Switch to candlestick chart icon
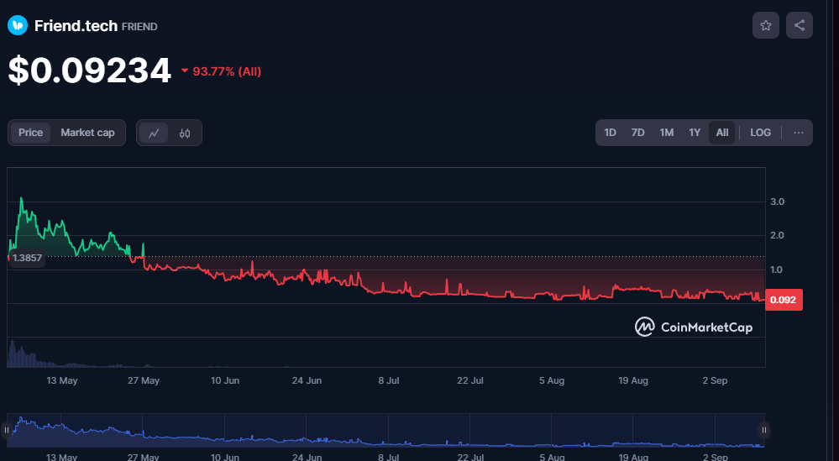This screenshot has height=461, width=839. (x=185, y=134)
